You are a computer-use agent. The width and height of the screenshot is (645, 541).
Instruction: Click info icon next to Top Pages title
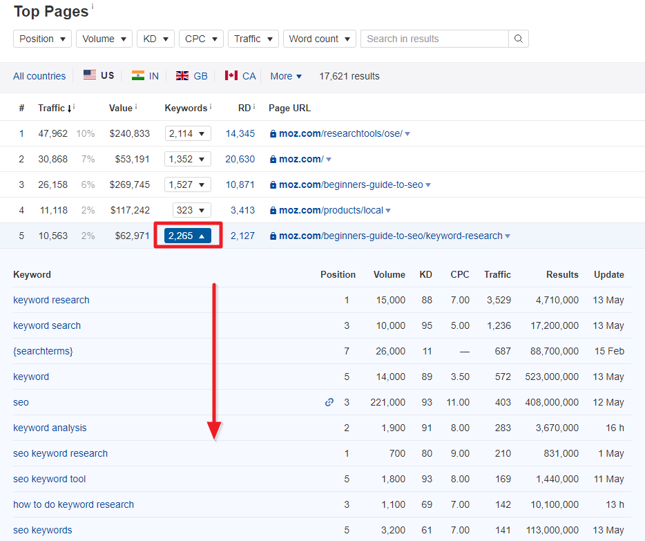93,7
